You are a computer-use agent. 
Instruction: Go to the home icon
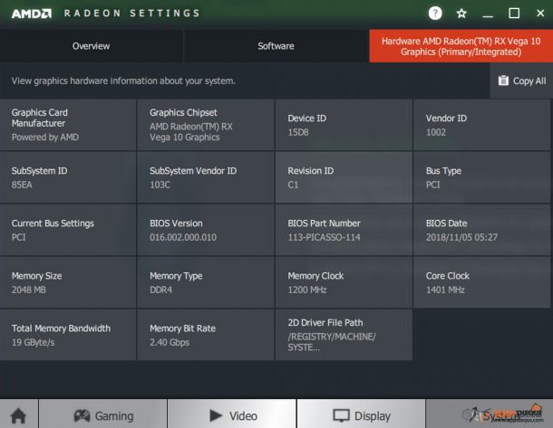[18, 415]
